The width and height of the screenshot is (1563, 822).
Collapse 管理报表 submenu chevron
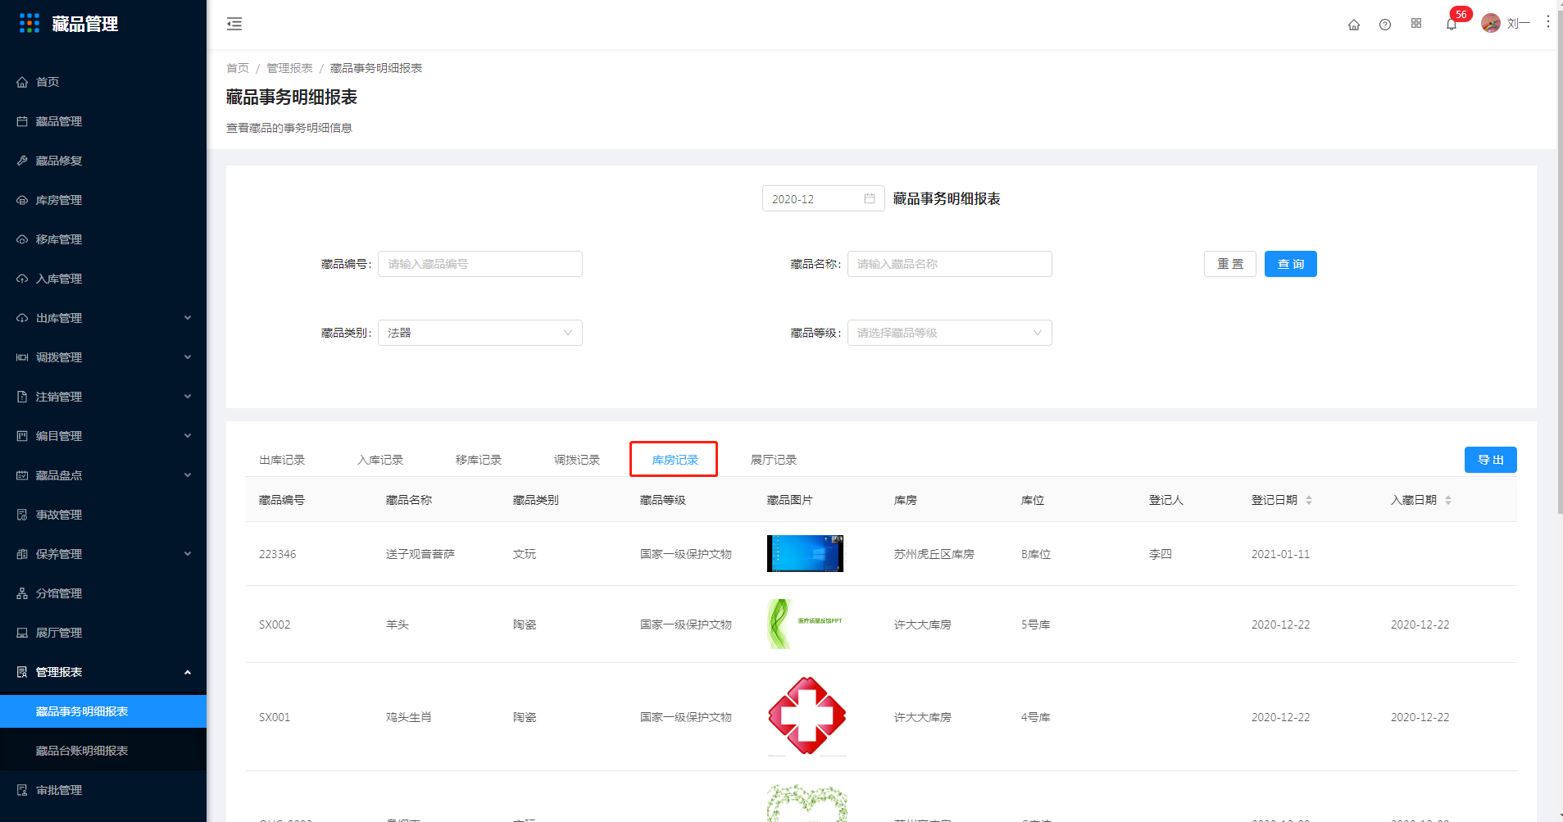[x=188, y=672]
